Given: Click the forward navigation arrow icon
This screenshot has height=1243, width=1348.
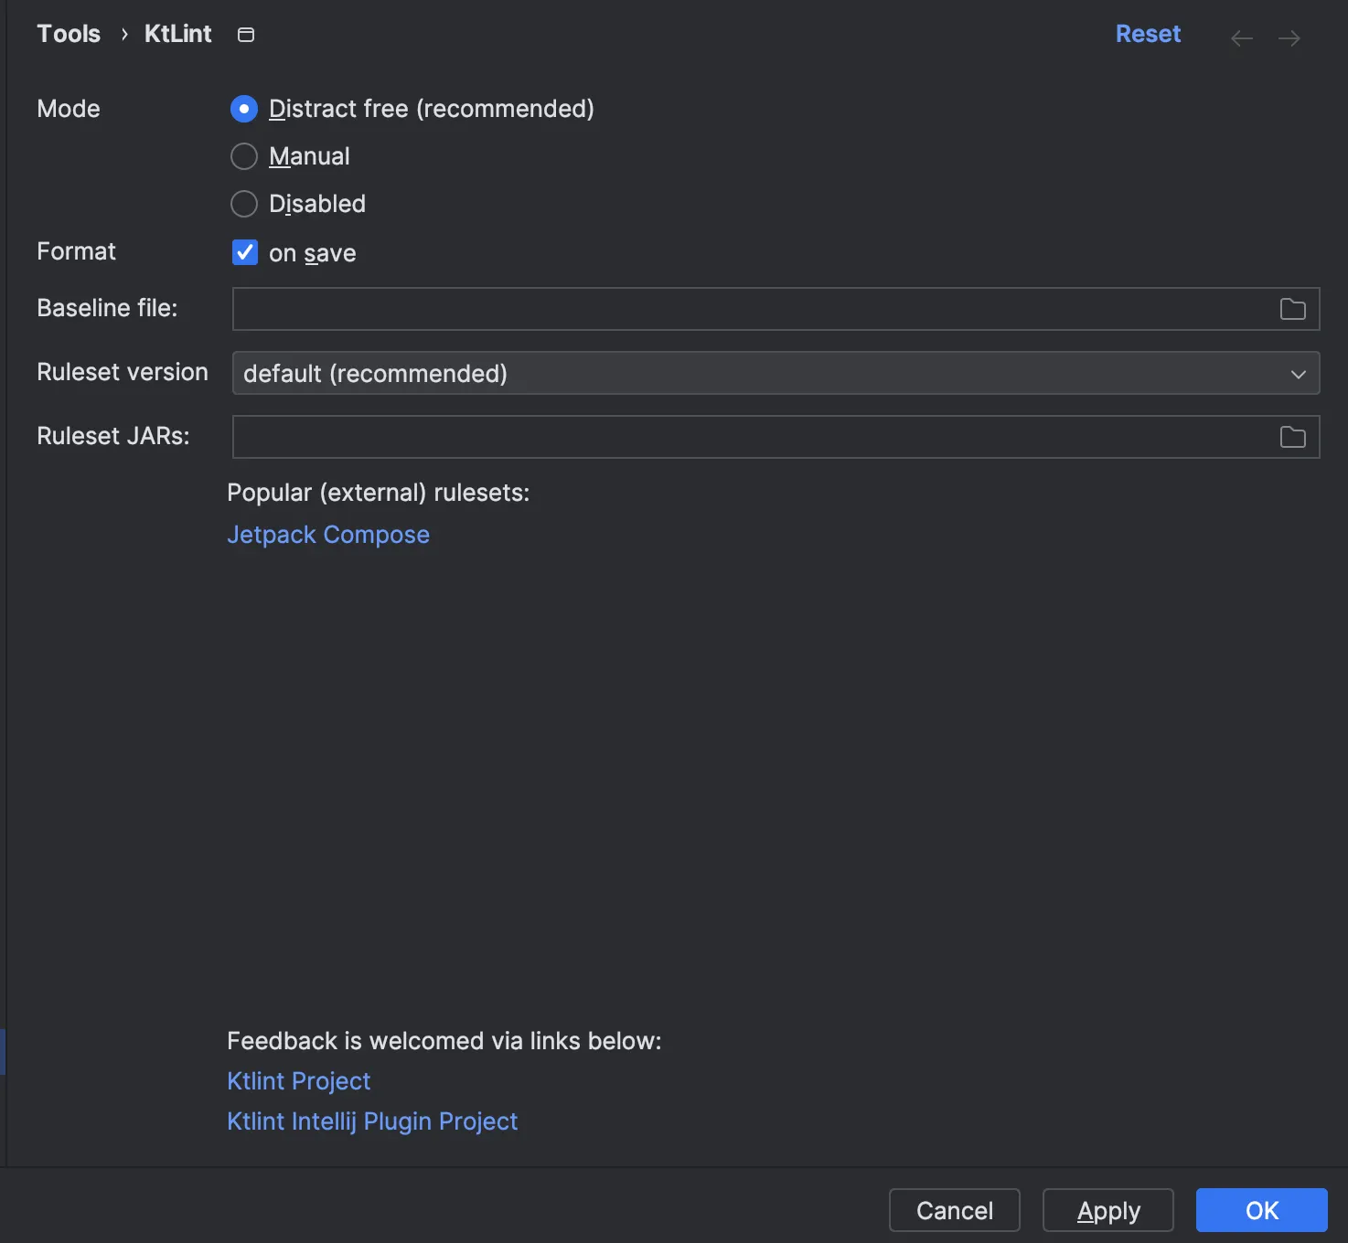Looking at the screenshot, I should [1289, 38].
